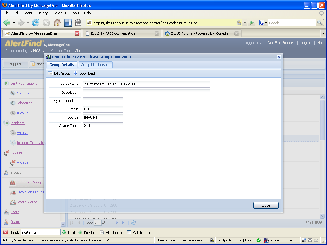This screenshot has height=245, width=327.
Task: Click the Edit Group toolbar icon
Action: pos(50,73)
